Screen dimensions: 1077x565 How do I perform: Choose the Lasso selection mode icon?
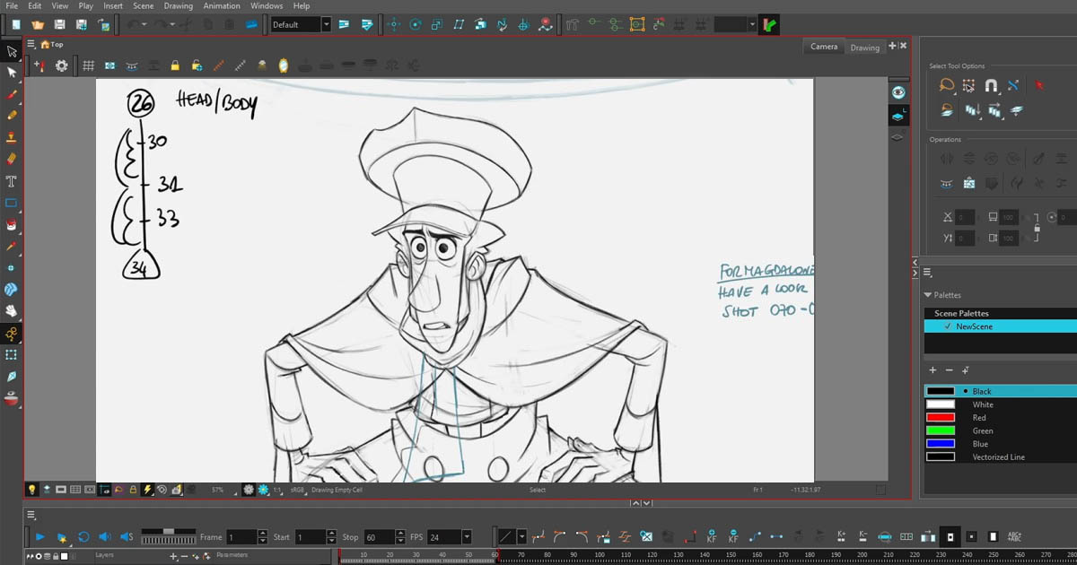(x=947, y=86)
